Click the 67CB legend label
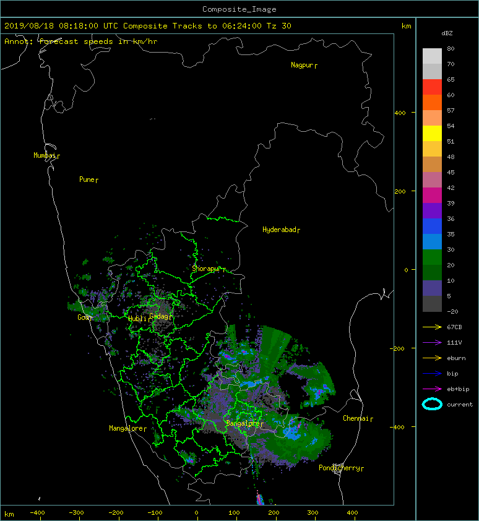479x521 pixels. click(454, 327)
